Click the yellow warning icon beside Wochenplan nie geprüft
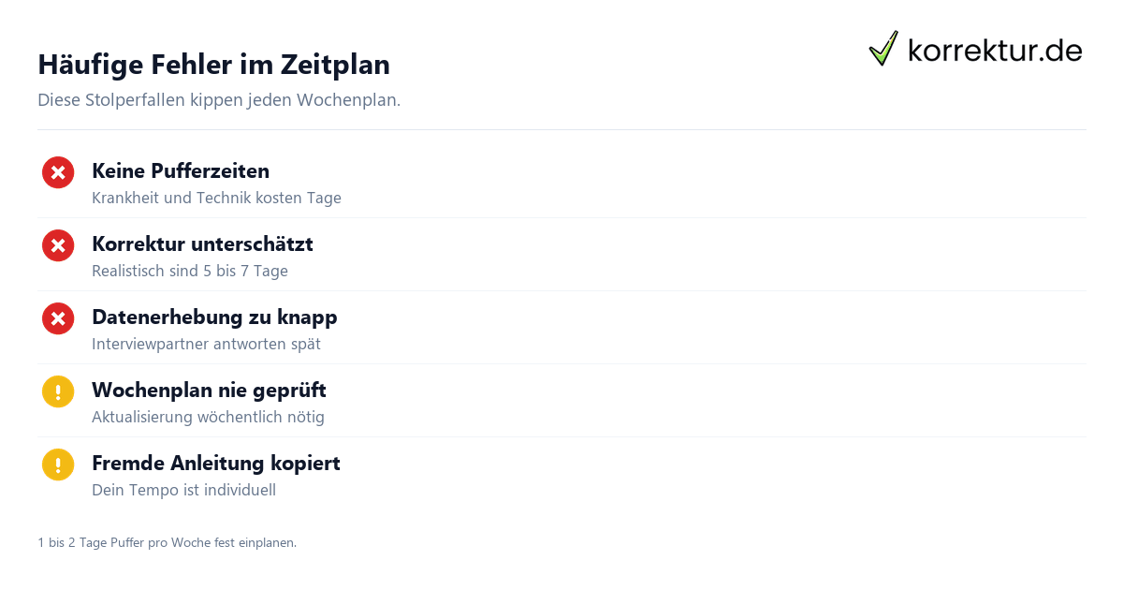This screenshot has height=590, width=1123. [58, 391]
